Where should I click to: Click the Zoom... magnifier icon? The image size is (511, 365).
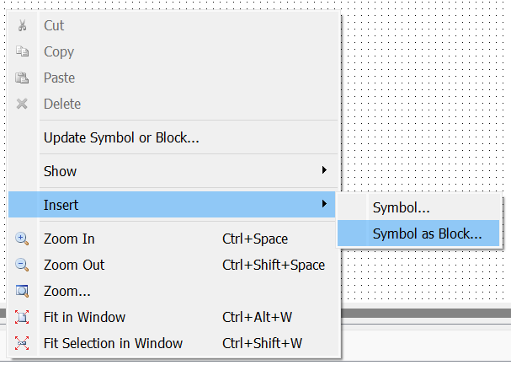(23, 292)
